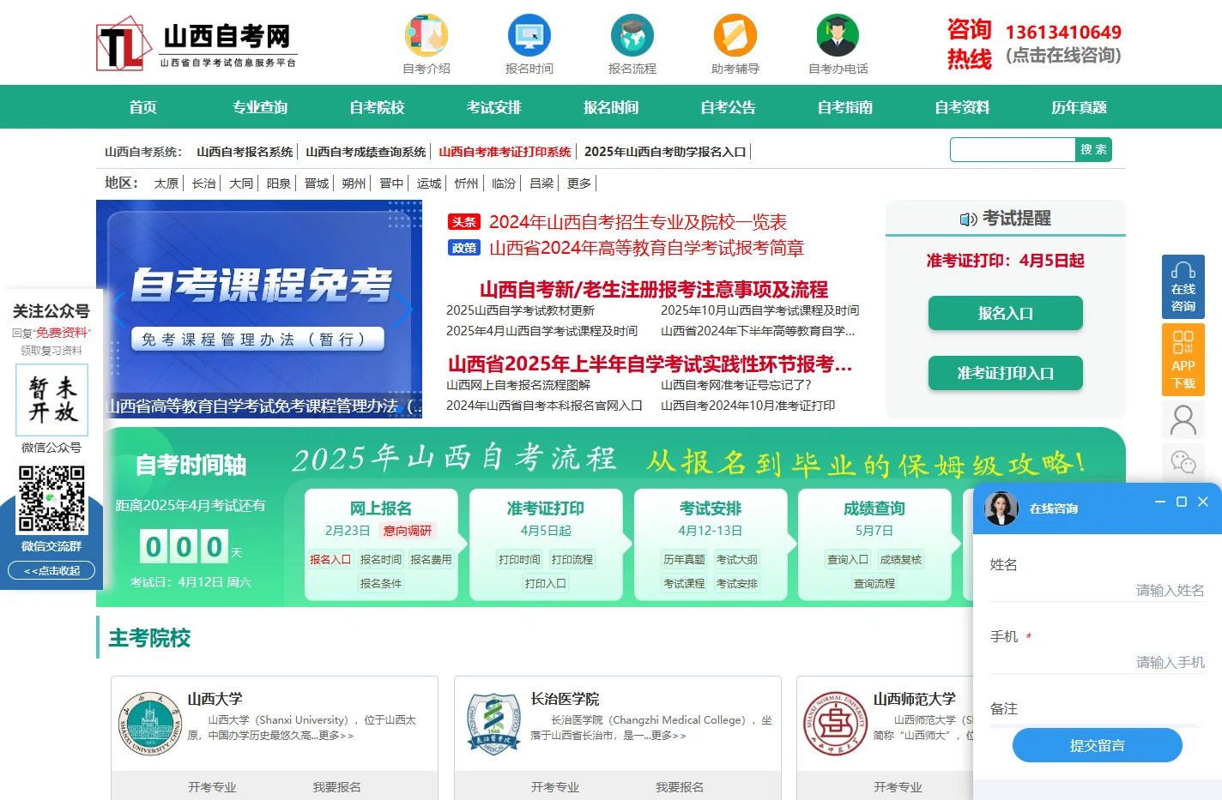
Task: Open the 考试安排 nav item
Action: 493,107
